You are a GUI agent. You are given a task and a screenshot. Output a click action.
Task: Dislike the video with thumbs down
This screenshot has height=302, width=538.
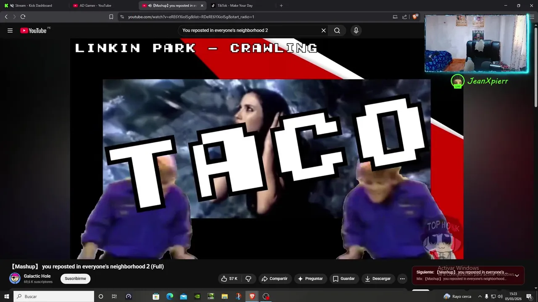248,279
